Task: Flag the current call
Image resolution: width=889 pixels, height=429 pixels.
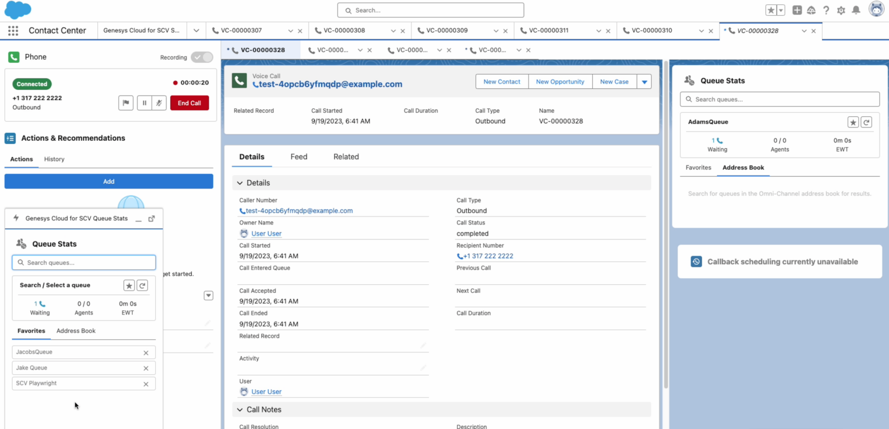Action: tap(126, 103)
